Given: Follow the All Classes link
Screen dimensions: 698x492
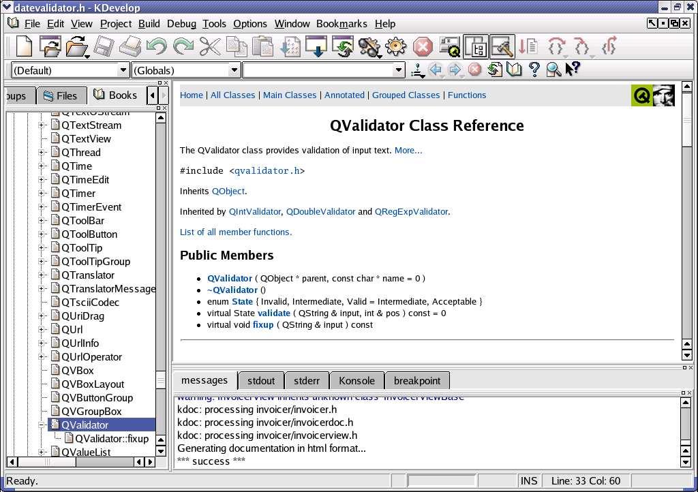Looking at the screenshot, I should (x=233, y=95).
